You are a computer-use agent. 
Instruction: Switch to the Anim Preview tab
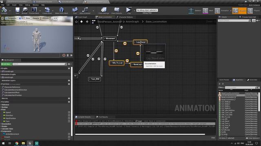pyautogui.click(x=224, y=80)
